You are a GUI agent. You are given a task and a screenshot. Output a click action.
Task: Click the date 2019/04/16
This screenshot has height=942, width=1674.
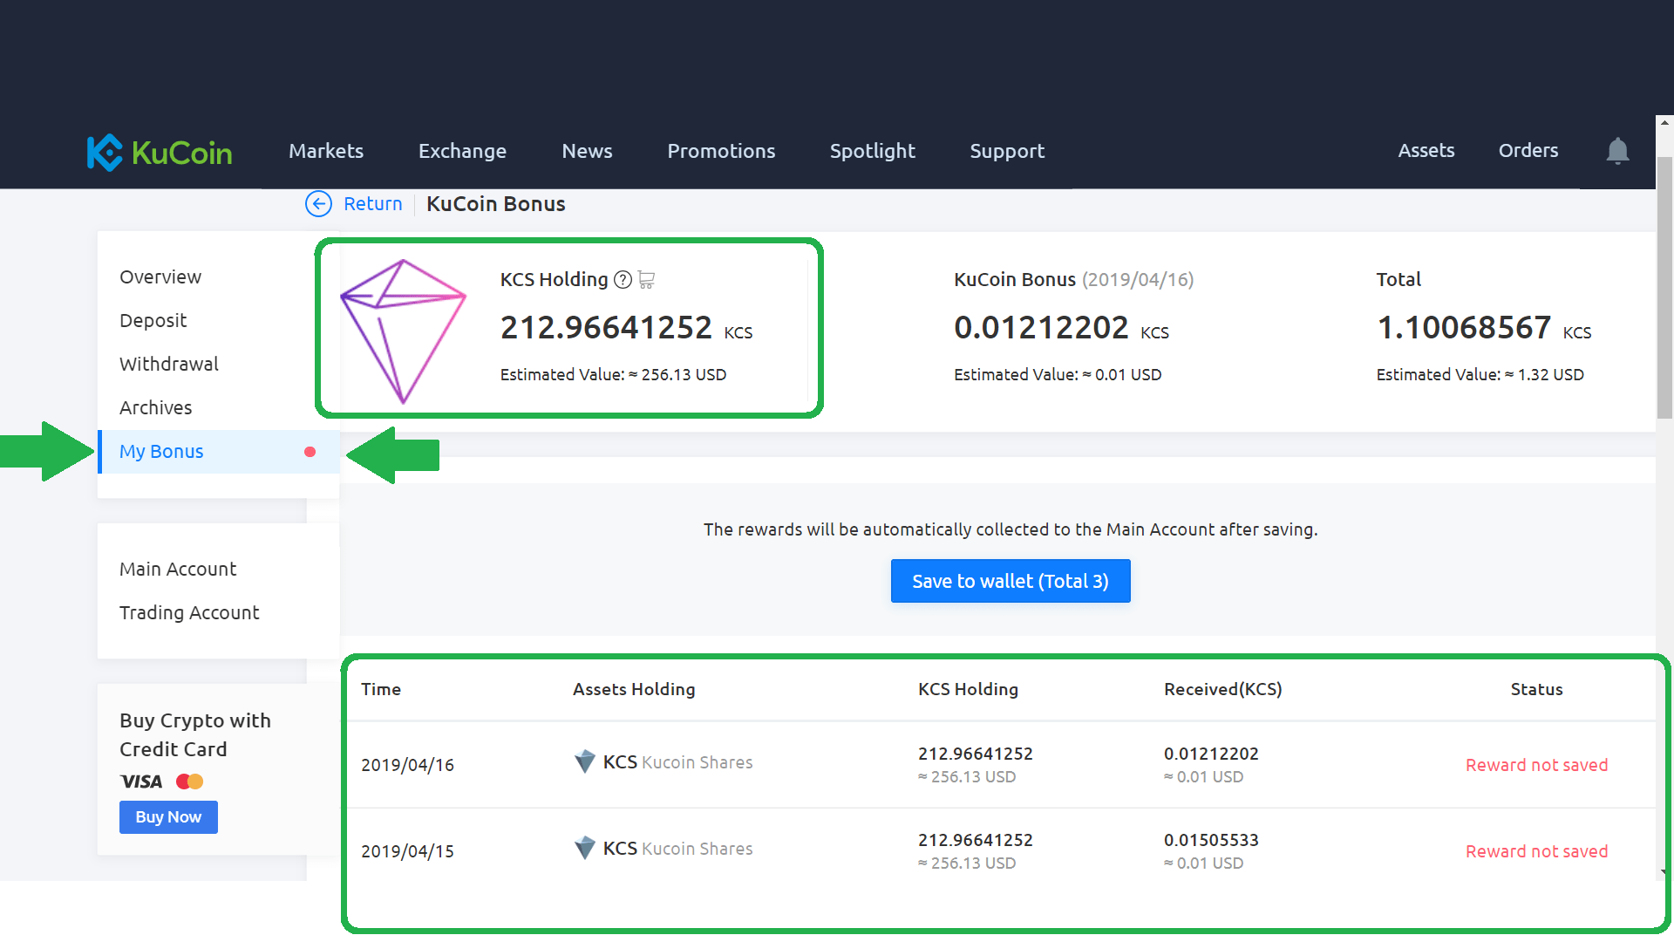pyautogui.click(x=408, y=765)
